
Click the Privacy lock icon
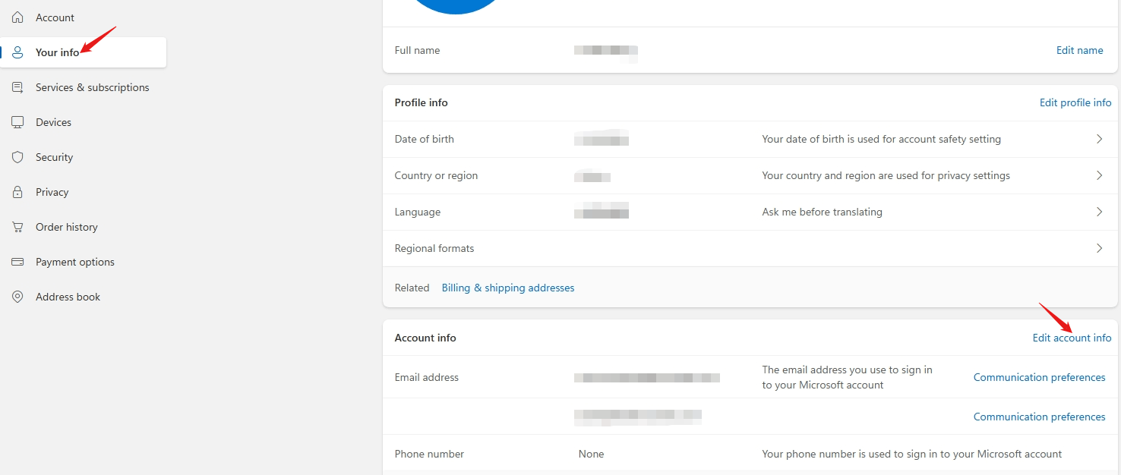point(17,192)
